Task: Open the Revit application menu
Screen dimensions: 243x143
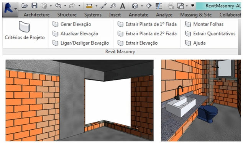Action: tap(10, 10)
